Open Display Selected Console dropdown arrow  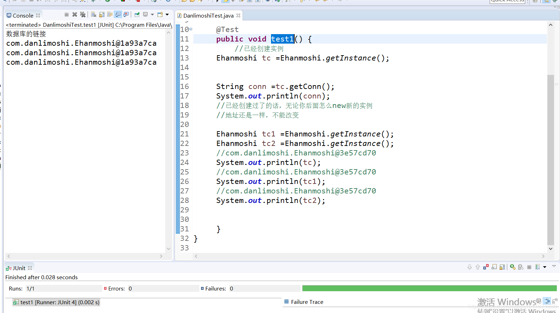coord(152,14)
